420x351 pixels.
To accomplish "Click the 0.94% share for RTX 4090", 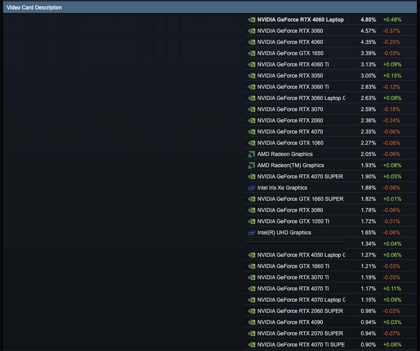I will (368, 322).
